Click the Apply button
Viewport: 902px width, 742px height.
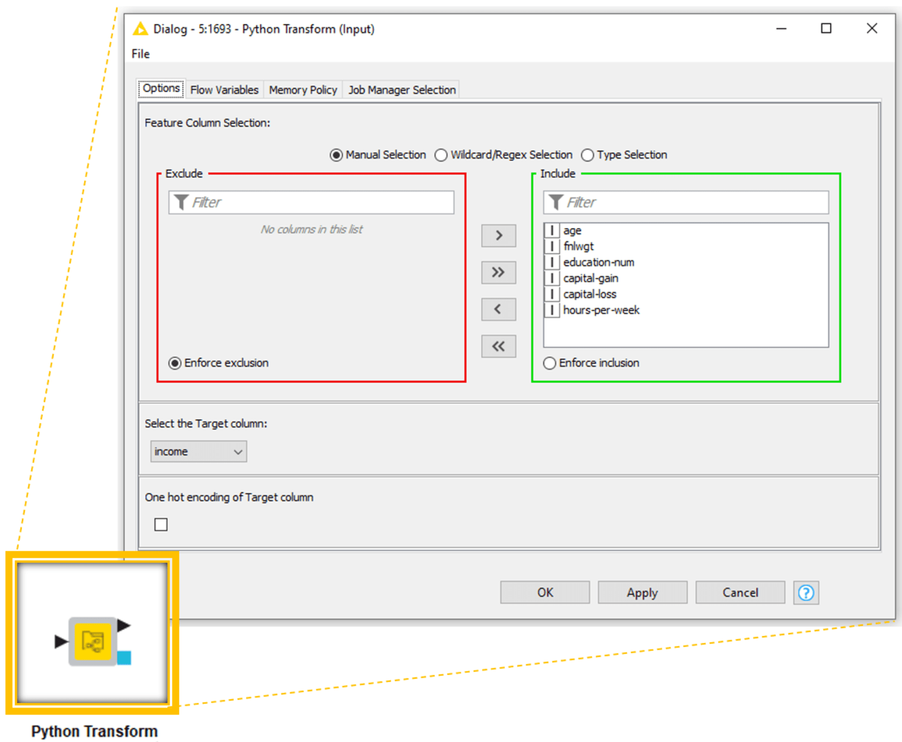642,593
